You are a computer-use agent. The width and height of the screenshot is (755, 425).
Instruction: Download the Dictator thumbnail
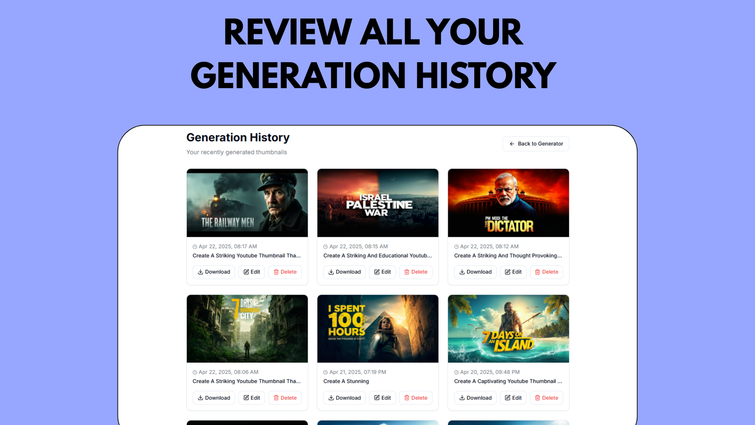click(475, 272)
